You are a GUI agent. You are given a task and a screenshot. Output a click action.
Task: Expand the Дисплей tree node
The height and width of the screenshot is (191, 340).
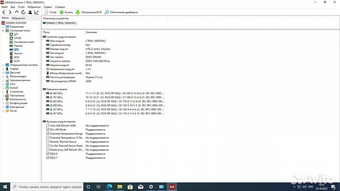click(x=3, y=73)
